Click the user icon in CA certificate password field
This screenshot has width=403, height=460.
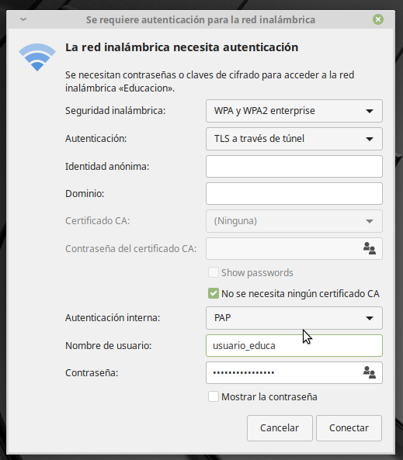369,248
